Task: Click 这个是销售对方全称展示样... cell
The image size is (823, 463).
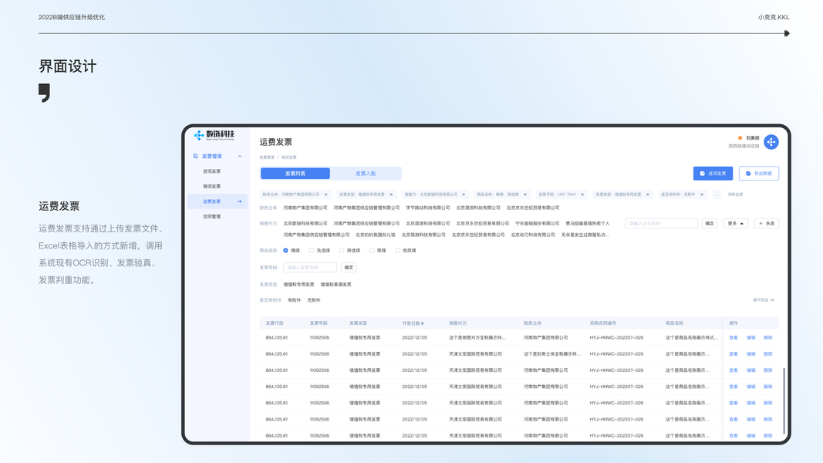Action: click(477, 338)
